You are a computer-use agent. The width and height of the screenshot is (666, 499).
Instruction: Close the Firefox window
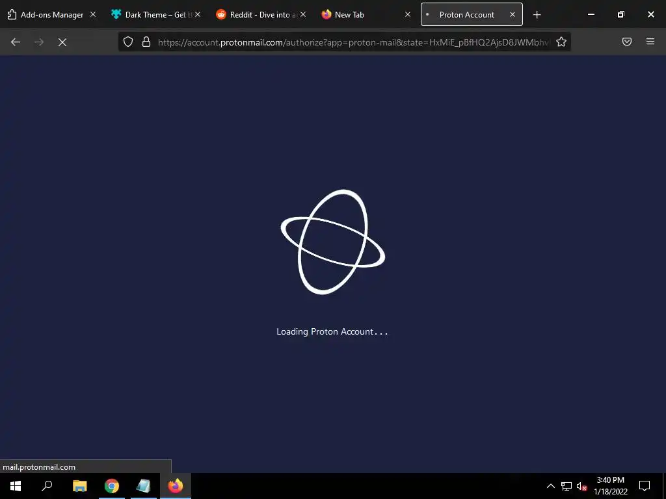tap(650, 14)
